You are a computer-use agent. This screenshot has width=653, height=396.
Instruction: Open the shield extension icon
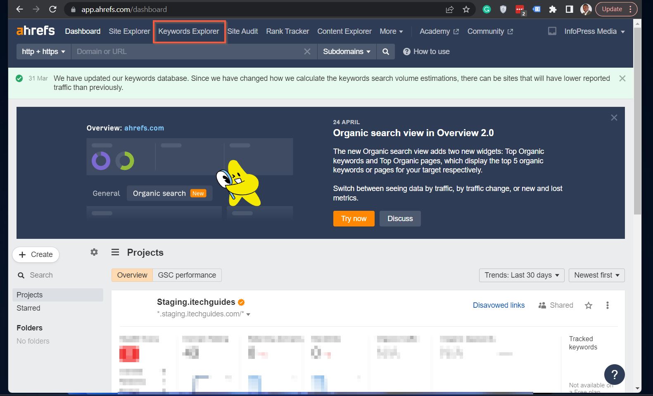pyautogui.click(x=503, y=9)
